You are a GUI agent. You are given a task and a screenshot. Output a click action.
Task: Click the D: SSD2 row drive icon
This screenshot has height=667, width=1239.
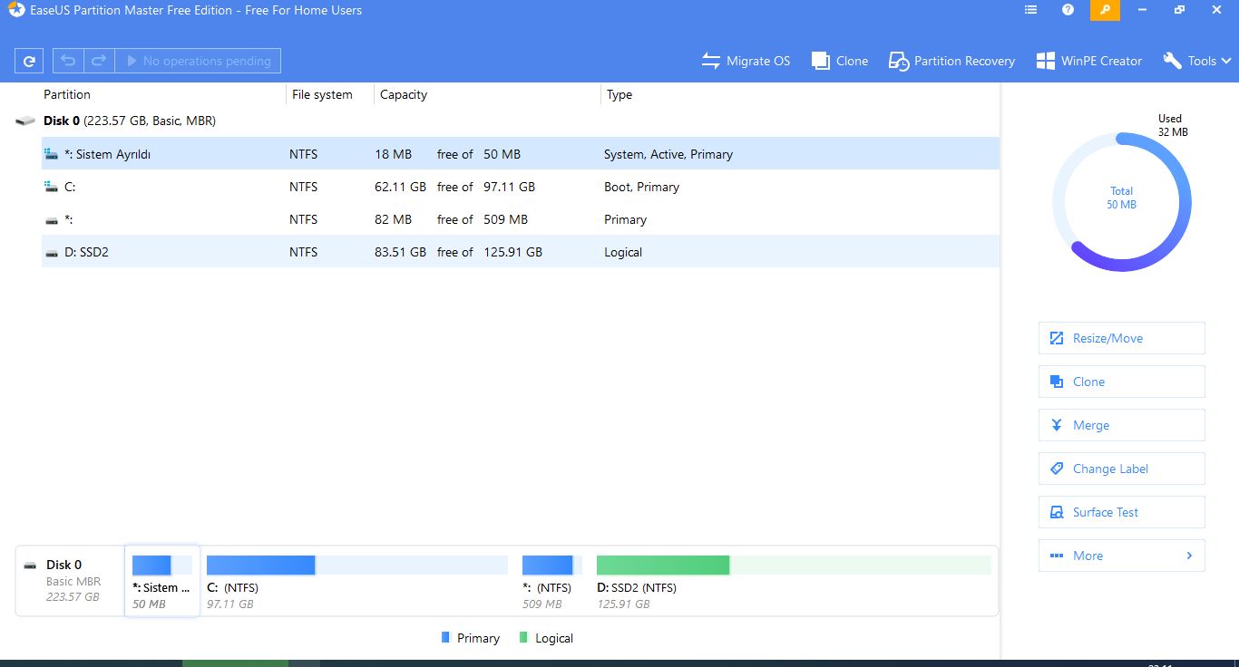[x=52, y=253]
